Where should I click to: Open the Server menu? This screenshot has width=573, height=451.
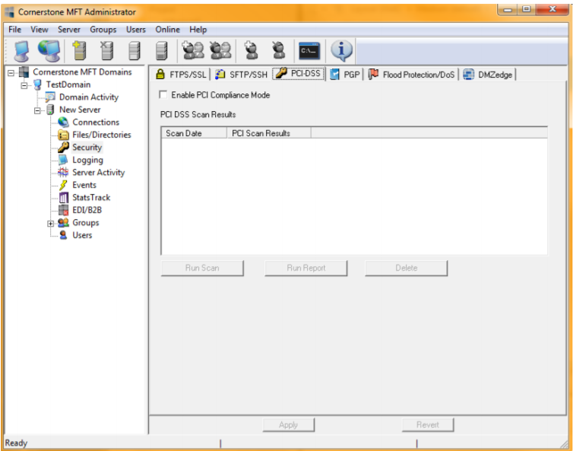pos(68,30)
